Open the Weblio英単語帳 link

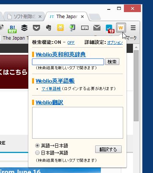pyautogui.click(x=55, y=81)
